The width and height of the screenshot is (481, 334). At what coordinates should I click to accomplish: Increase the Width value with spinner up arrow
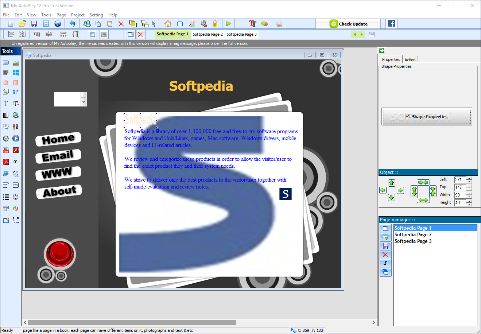coord(469,193)
